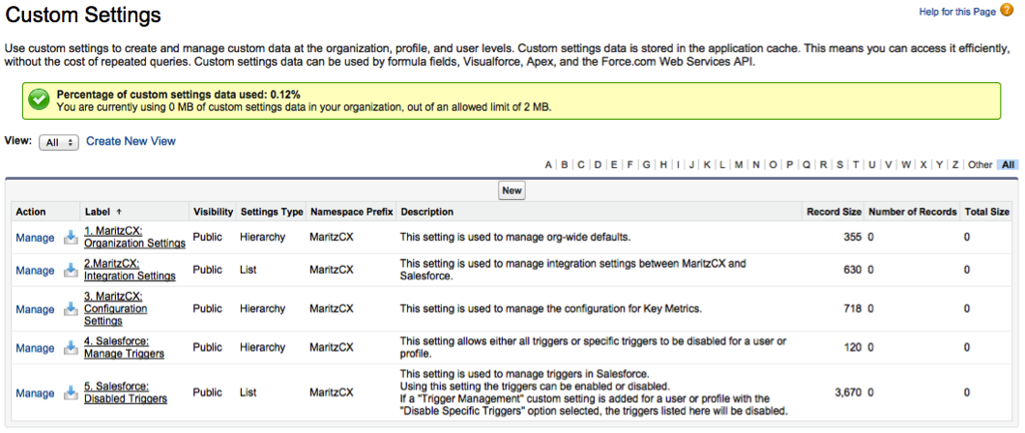Open 1. MaritzCX: Organization Settings label

(x=134, y=237)
